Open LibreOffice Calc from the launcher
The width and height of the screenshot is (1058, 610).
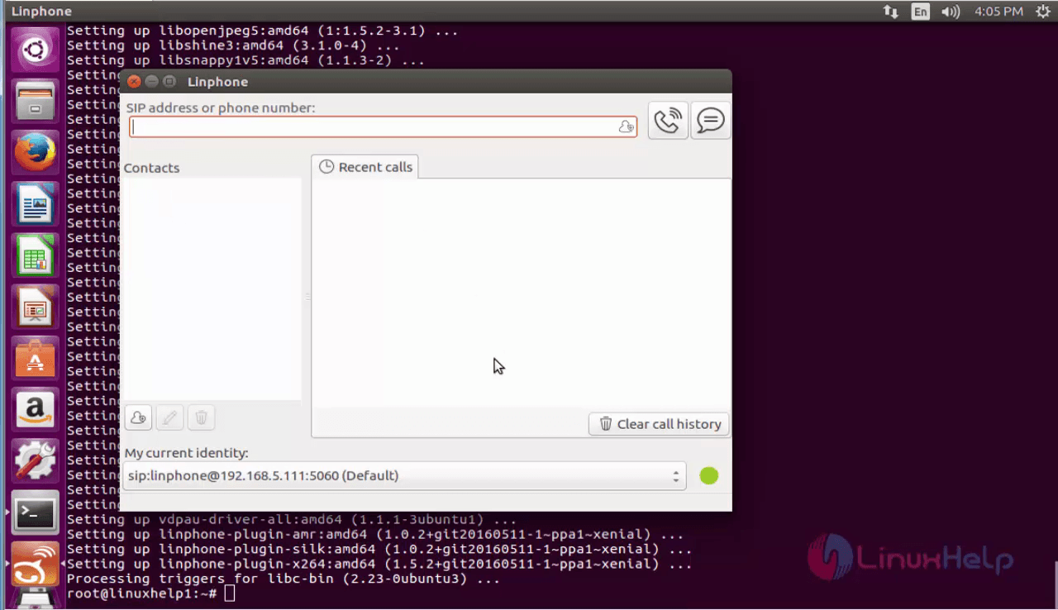[35, 255]
